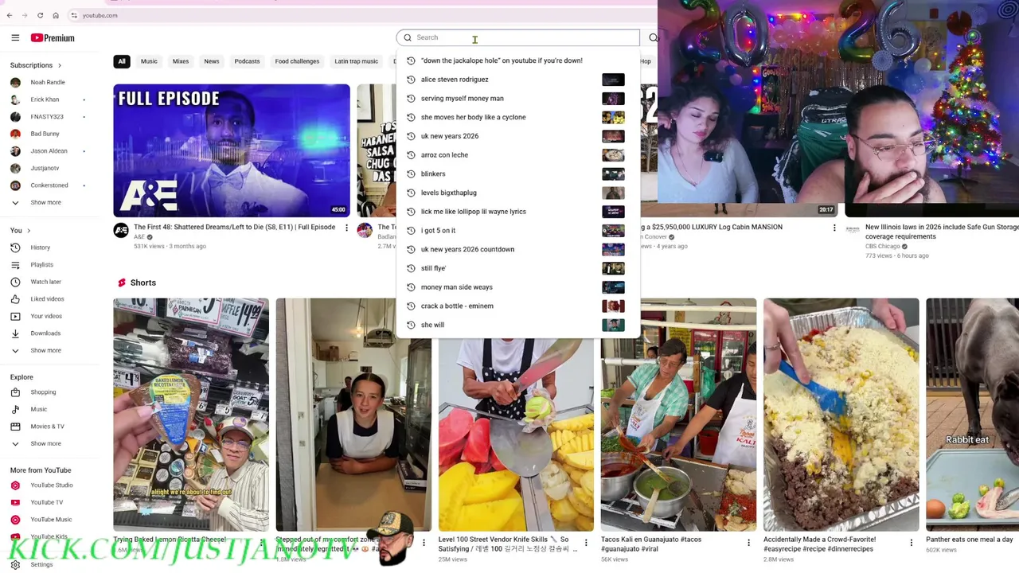This screenshot has width=1019, height=573.
Task: Choose 'lick me like lollipop lil wayne lyrics'
Action: [x=517, y=212]
